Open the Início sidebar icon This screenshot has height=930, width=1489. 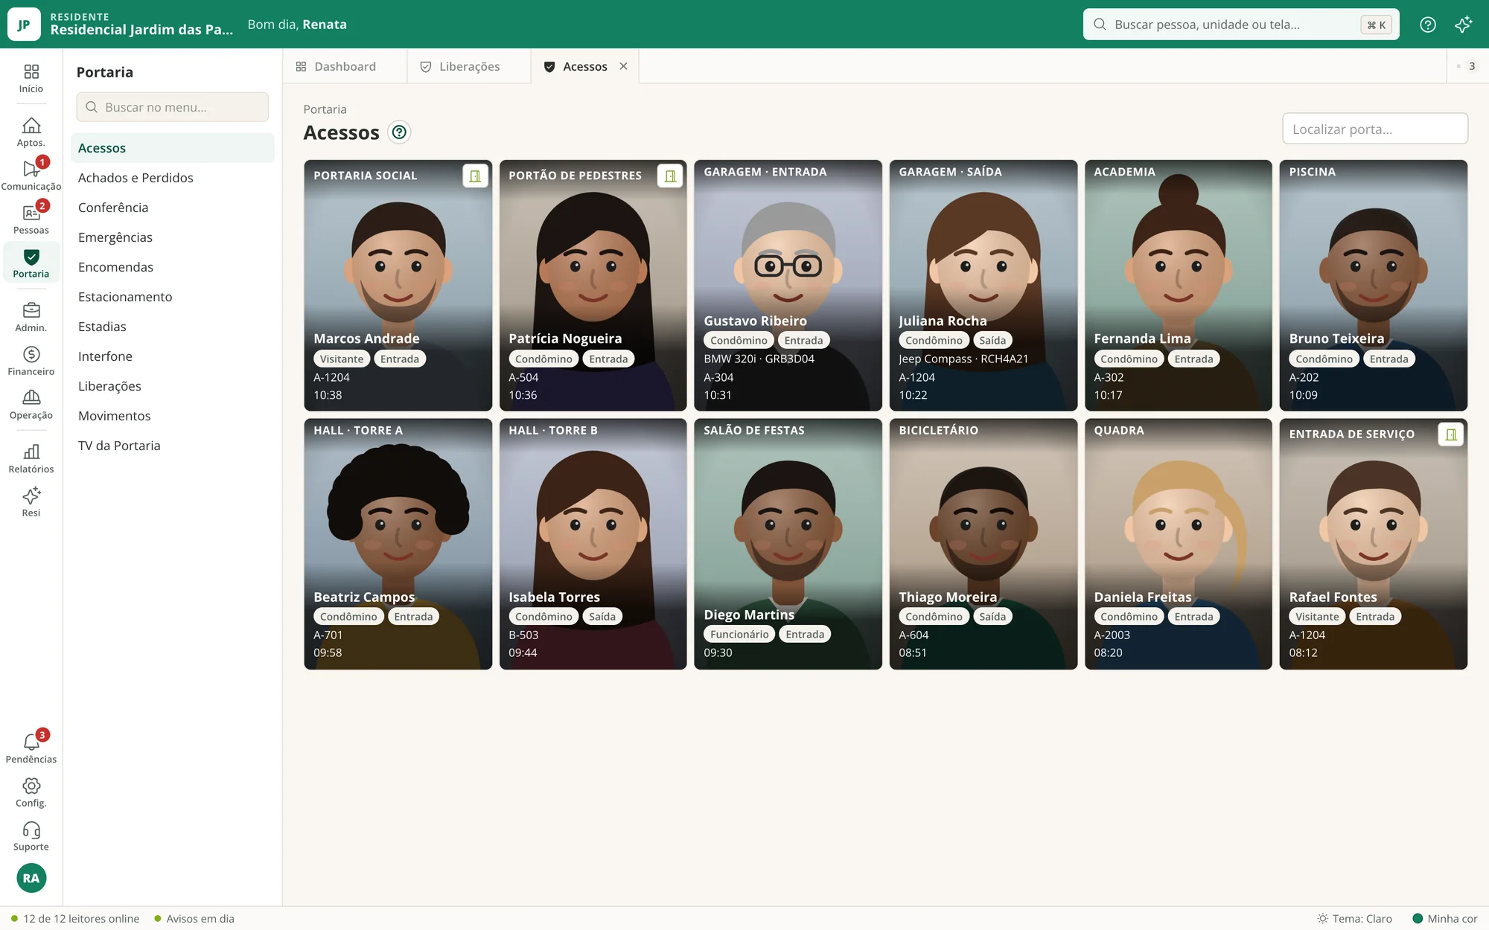click(31, 79)
